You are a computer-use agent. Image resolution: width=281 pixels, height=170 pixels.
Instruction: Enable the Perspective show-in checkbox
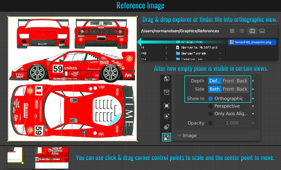[211, 106]
